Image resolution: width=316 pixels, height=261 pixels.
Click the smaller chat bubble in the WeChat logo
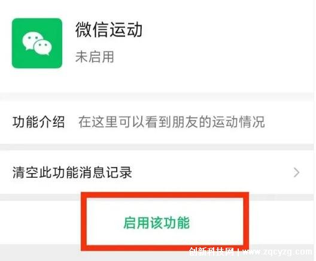click(42, 47)
